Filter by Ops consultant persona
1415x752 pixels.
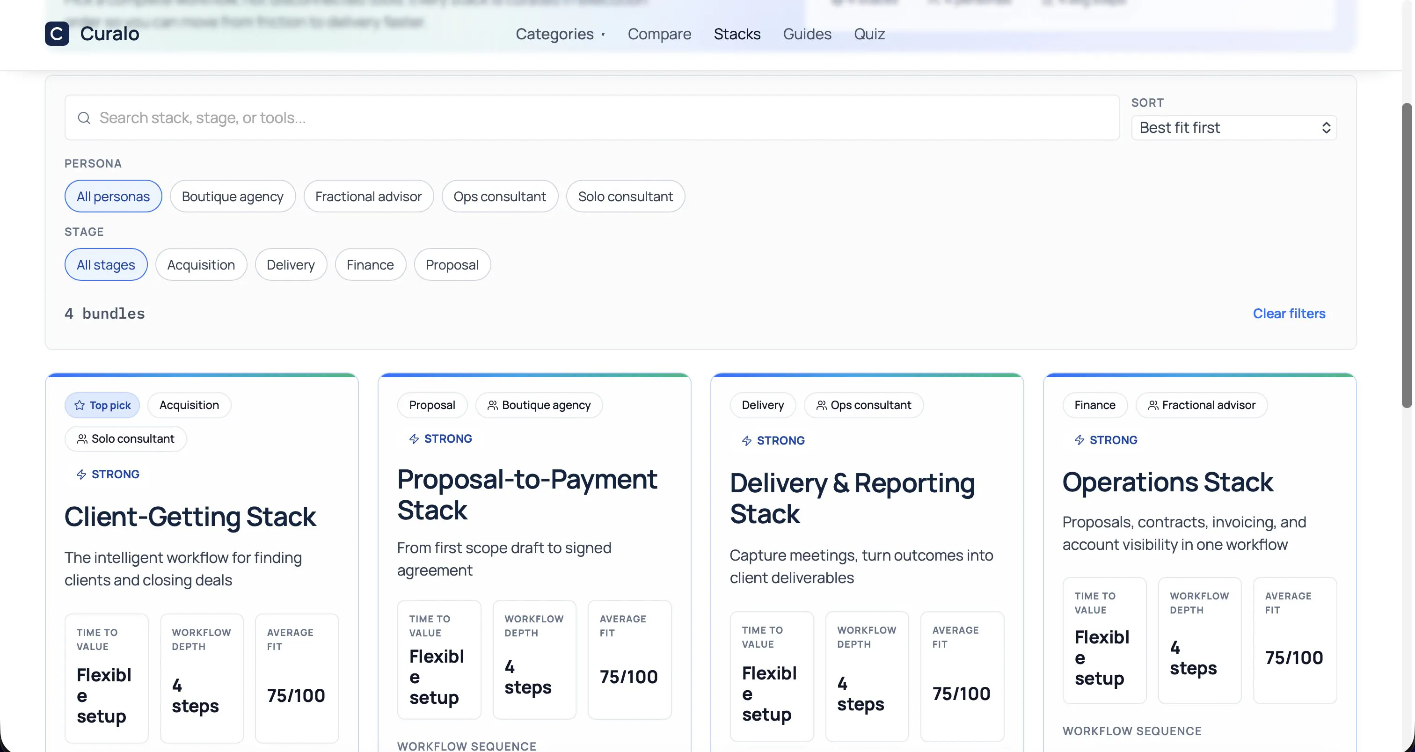500,196
